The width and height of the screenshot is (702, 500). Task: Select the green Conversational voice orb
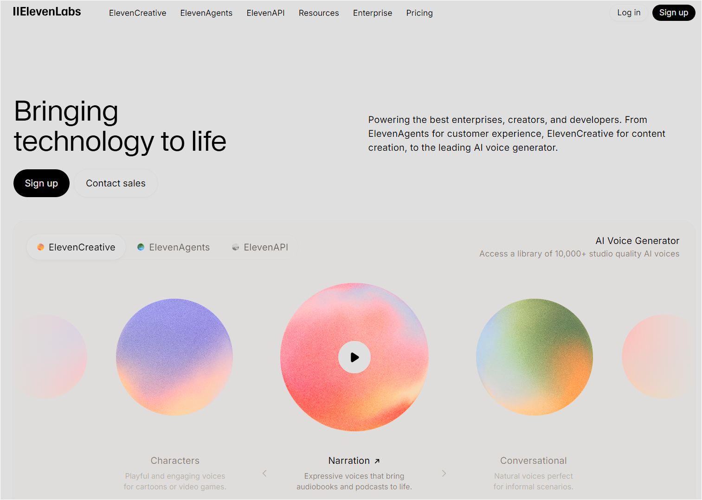pos(535,357)
